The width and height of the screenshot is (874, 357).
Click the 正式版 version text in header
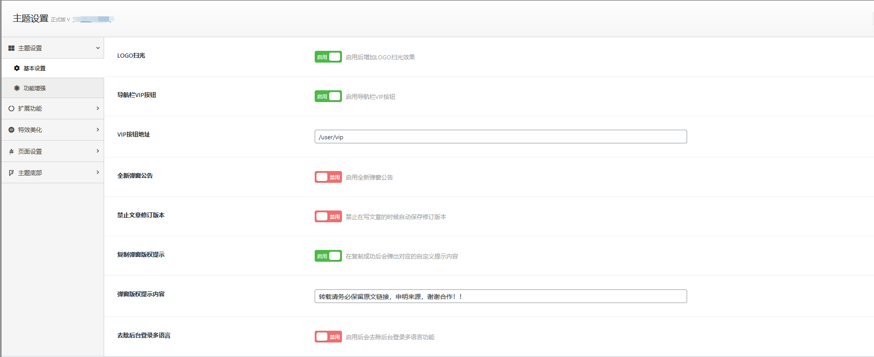[60, 20]
